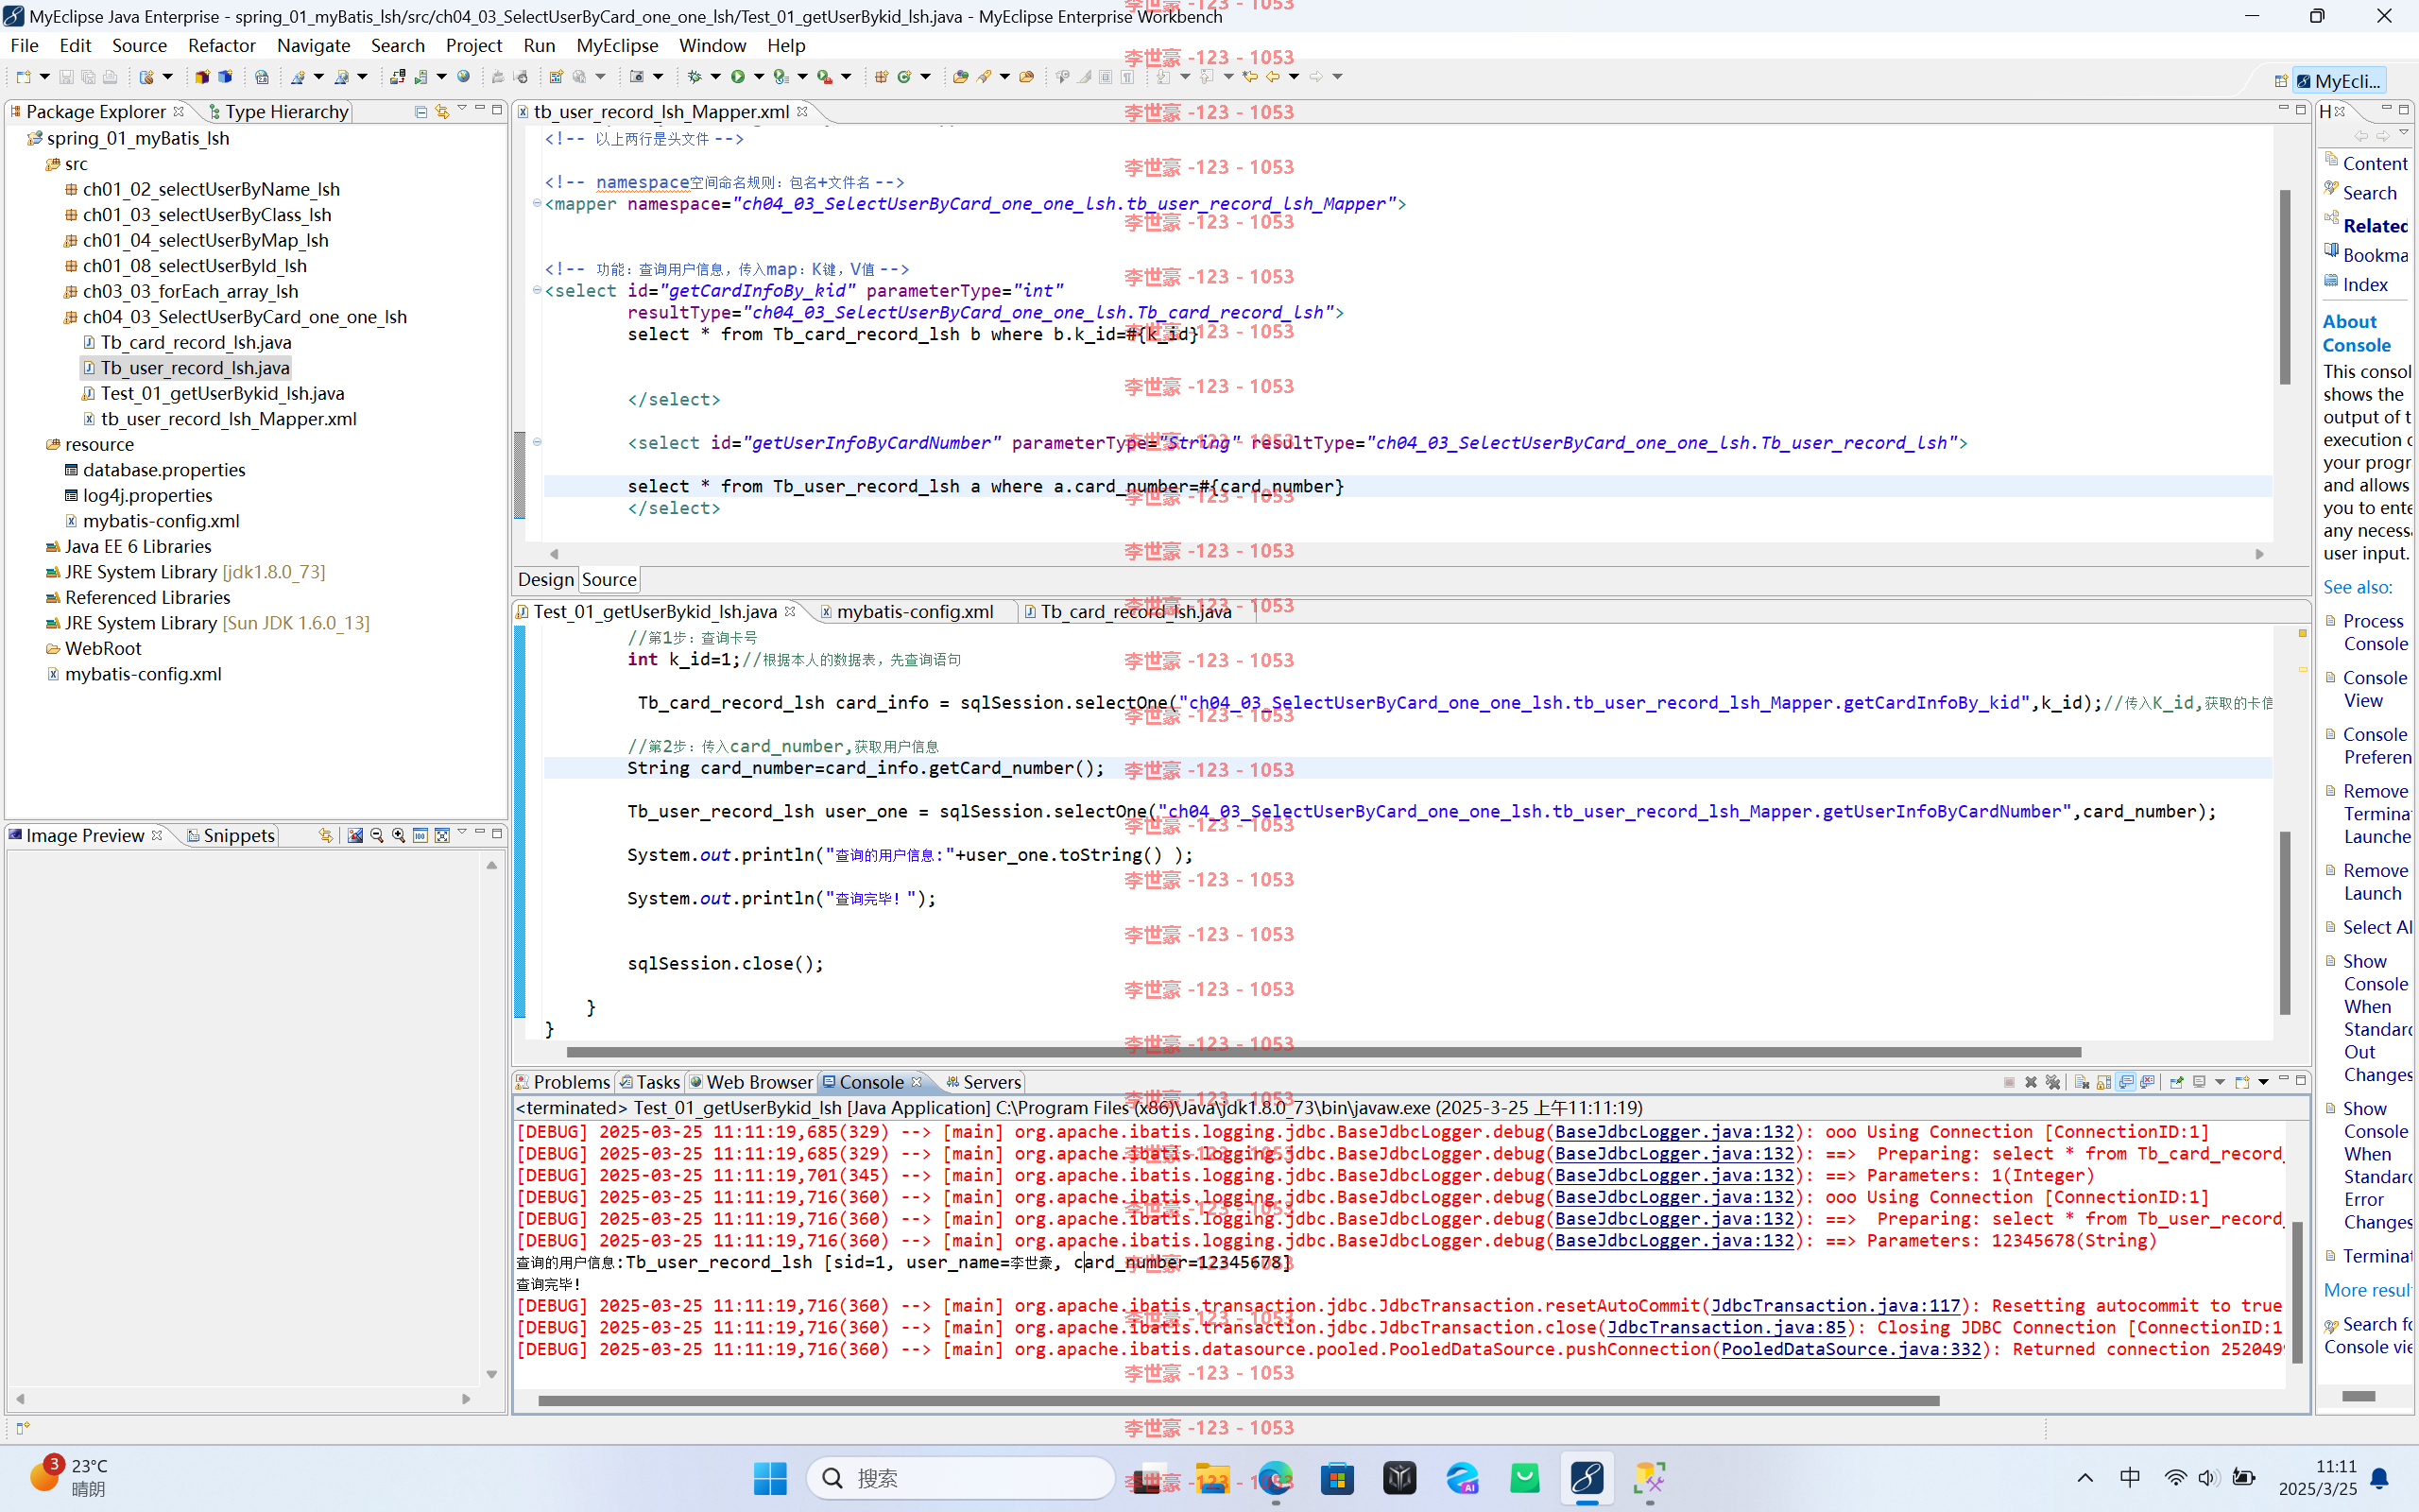Viewport: 2419px width, 1512px height.
Task: Open BaseJdbcLogger.java:132 link in first log line
Action: [1674, 1132]
